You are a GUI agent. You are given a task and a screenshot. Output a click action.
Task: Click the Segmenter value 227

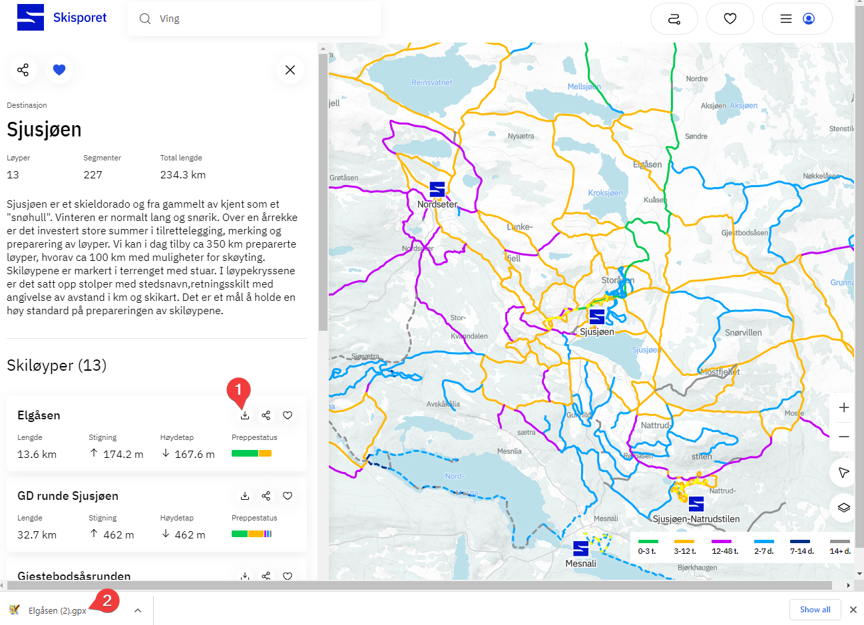93,175
